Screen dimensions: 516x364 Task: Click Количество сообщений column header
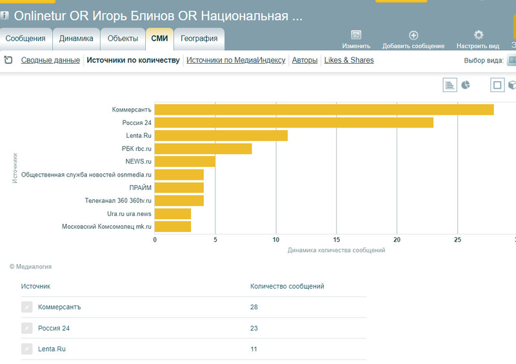[x=287, y=287]
